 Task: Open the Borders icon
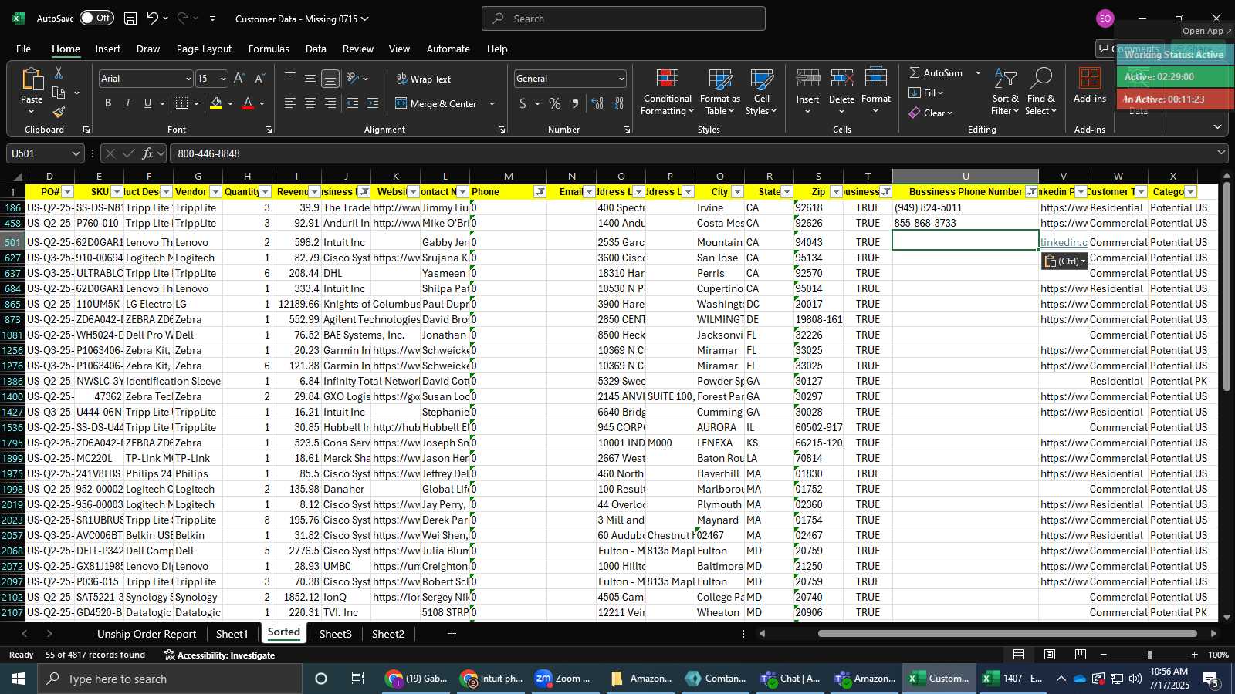click(182, 103)
